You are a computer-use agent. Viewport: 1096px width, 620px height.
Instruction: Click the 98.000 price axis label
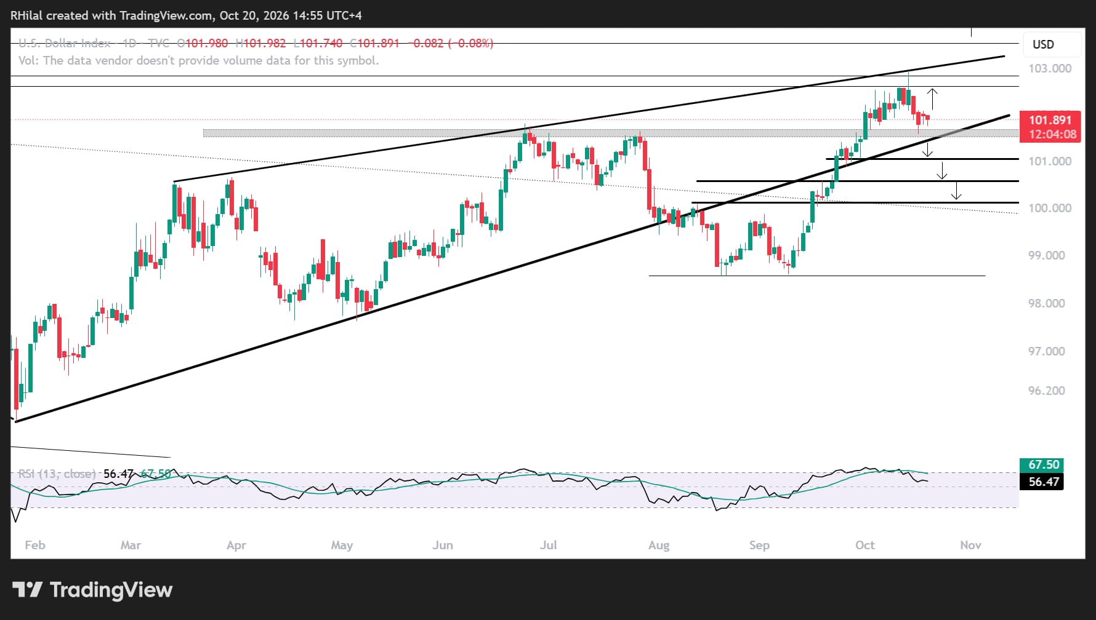point(1047,303)
